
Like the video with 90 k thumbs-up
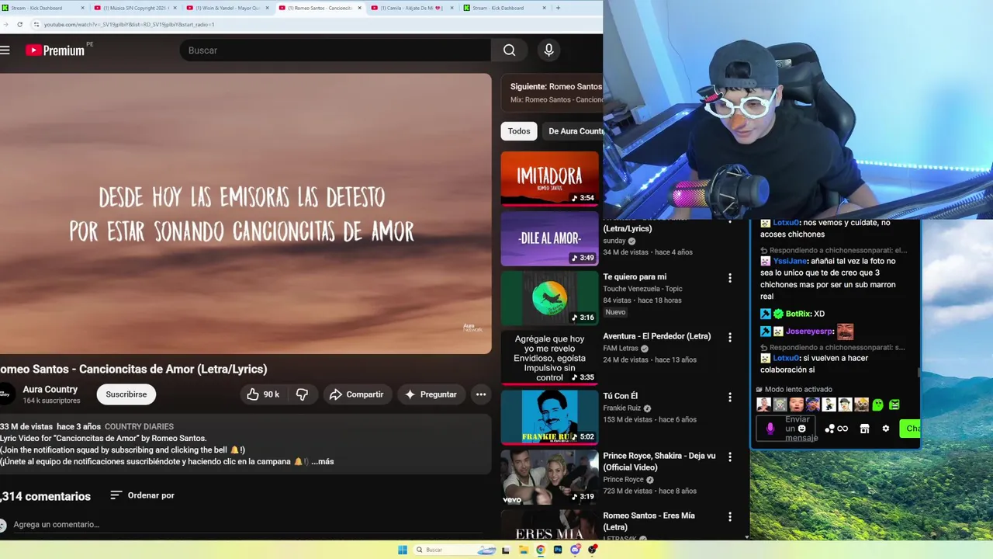pyautogui.click(x=263, y=394)
